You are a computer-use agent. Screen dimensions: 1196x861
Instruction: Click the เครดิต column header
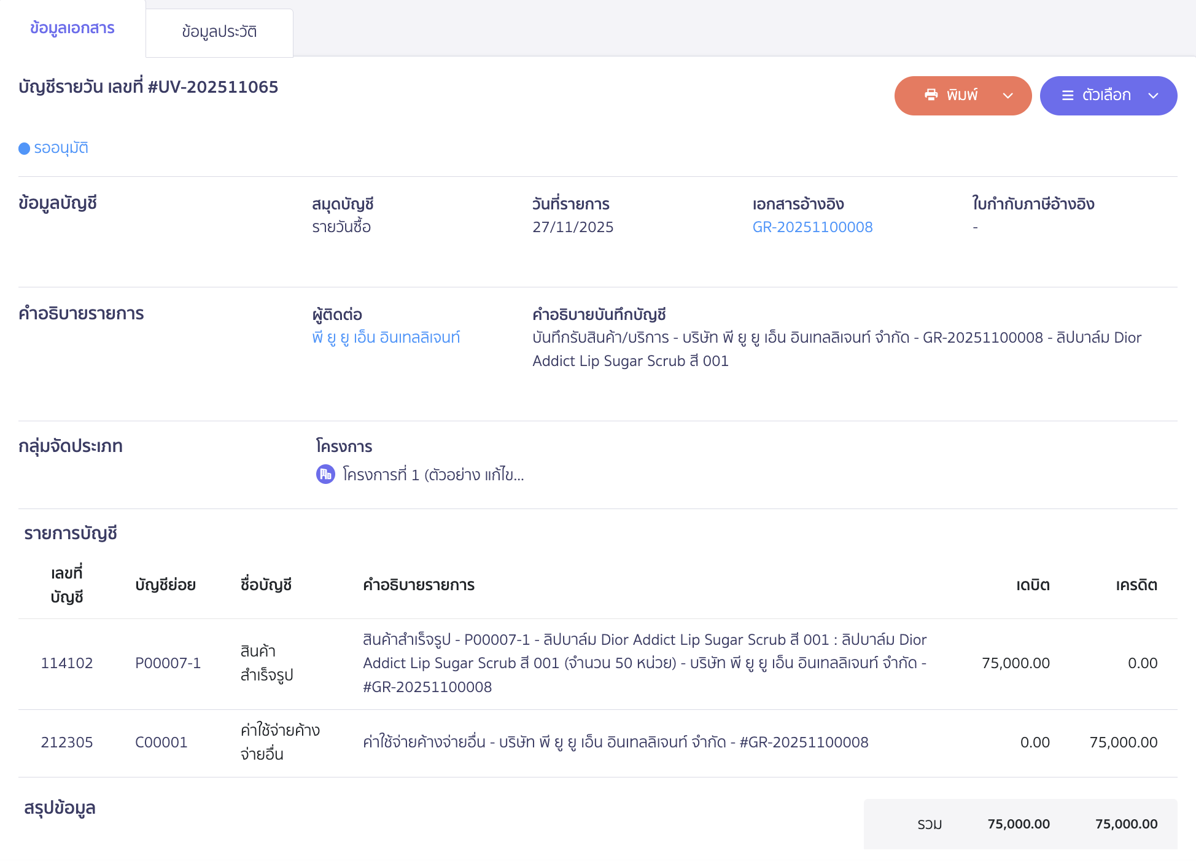point(1136,585)
